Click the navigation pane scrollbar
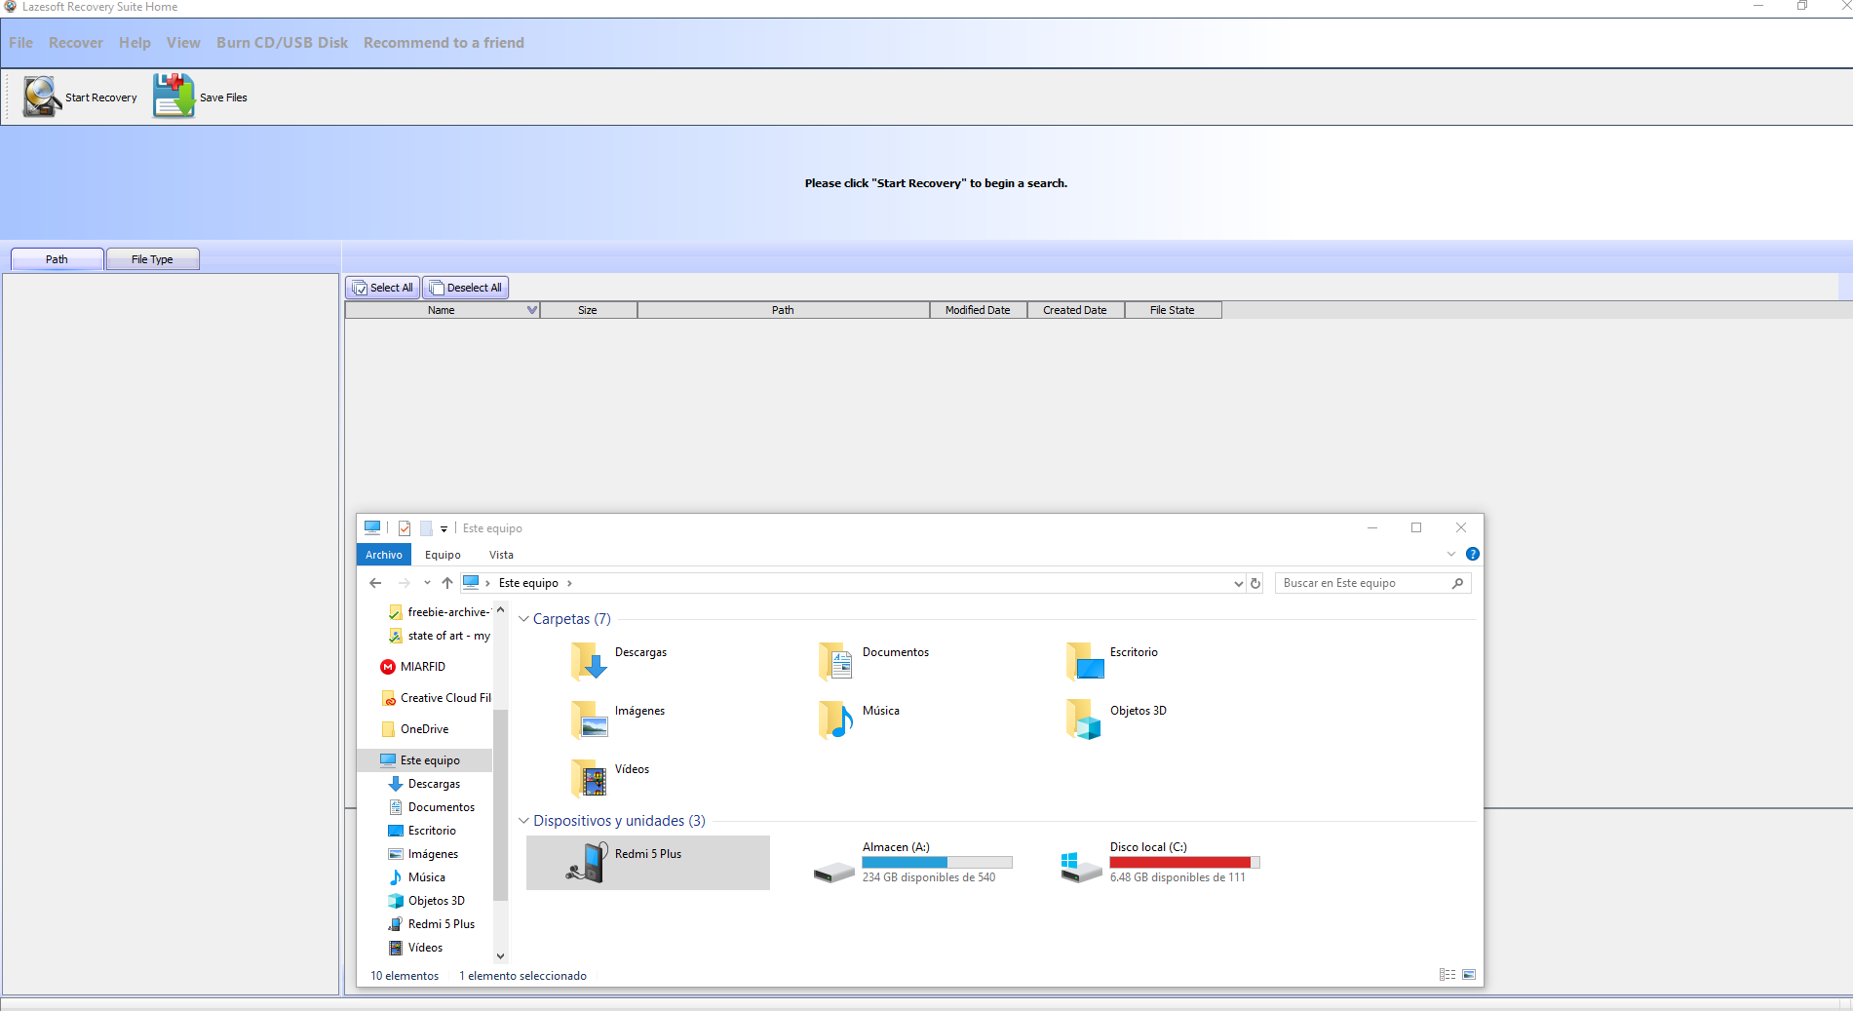 click(x=500, y=804)
